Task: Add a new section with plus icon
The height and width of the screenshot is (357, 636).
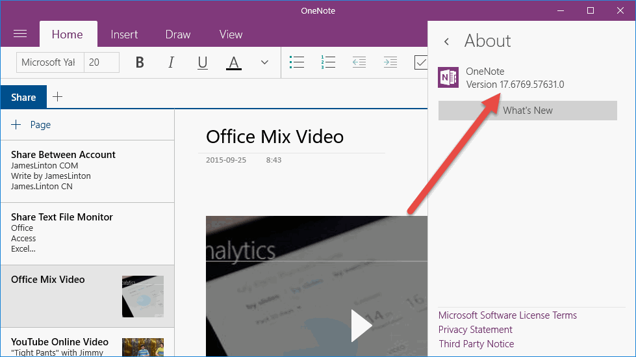Action: [x=58, y=97]
